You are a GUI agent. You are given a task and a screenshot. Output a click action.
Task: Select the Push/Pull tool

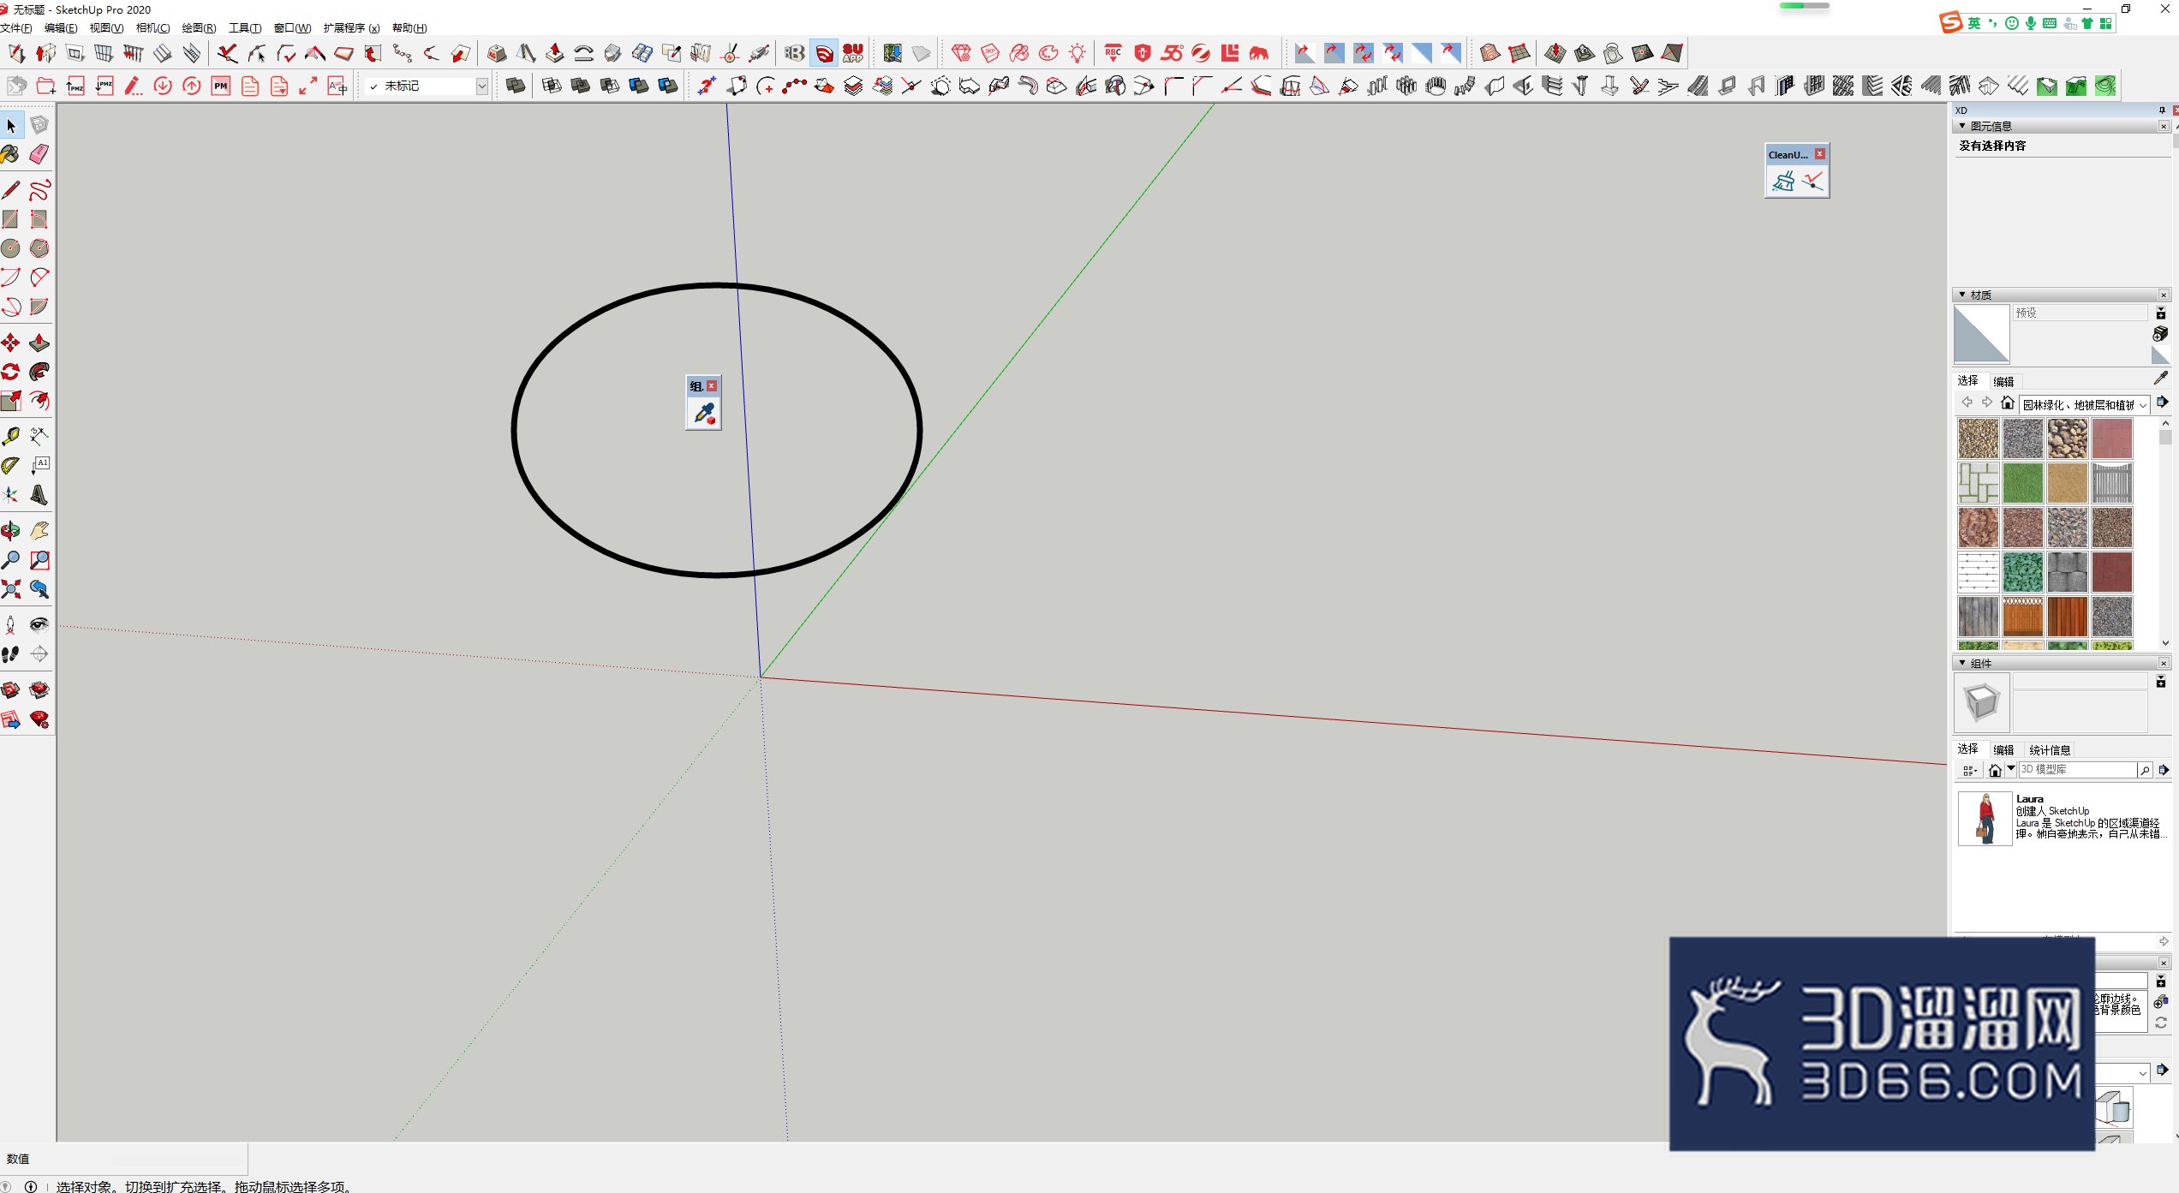tap(39, 343)
